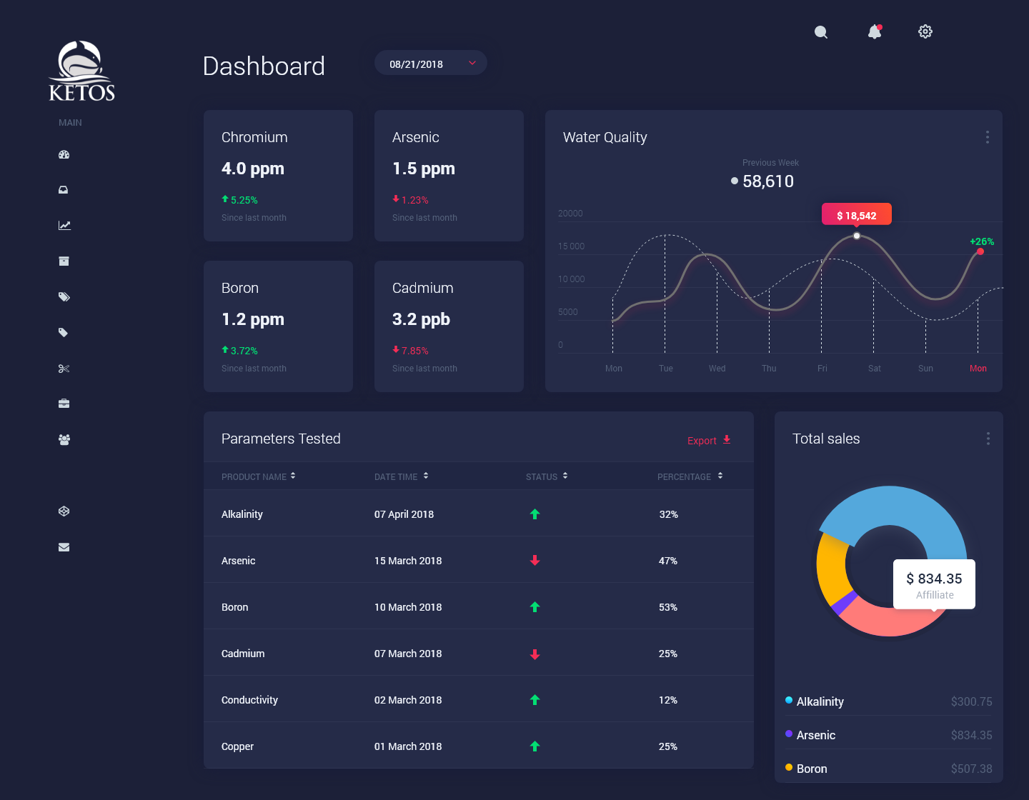Sort table by Product Name
Screen dimensions: 1029x800
[258, 476]
